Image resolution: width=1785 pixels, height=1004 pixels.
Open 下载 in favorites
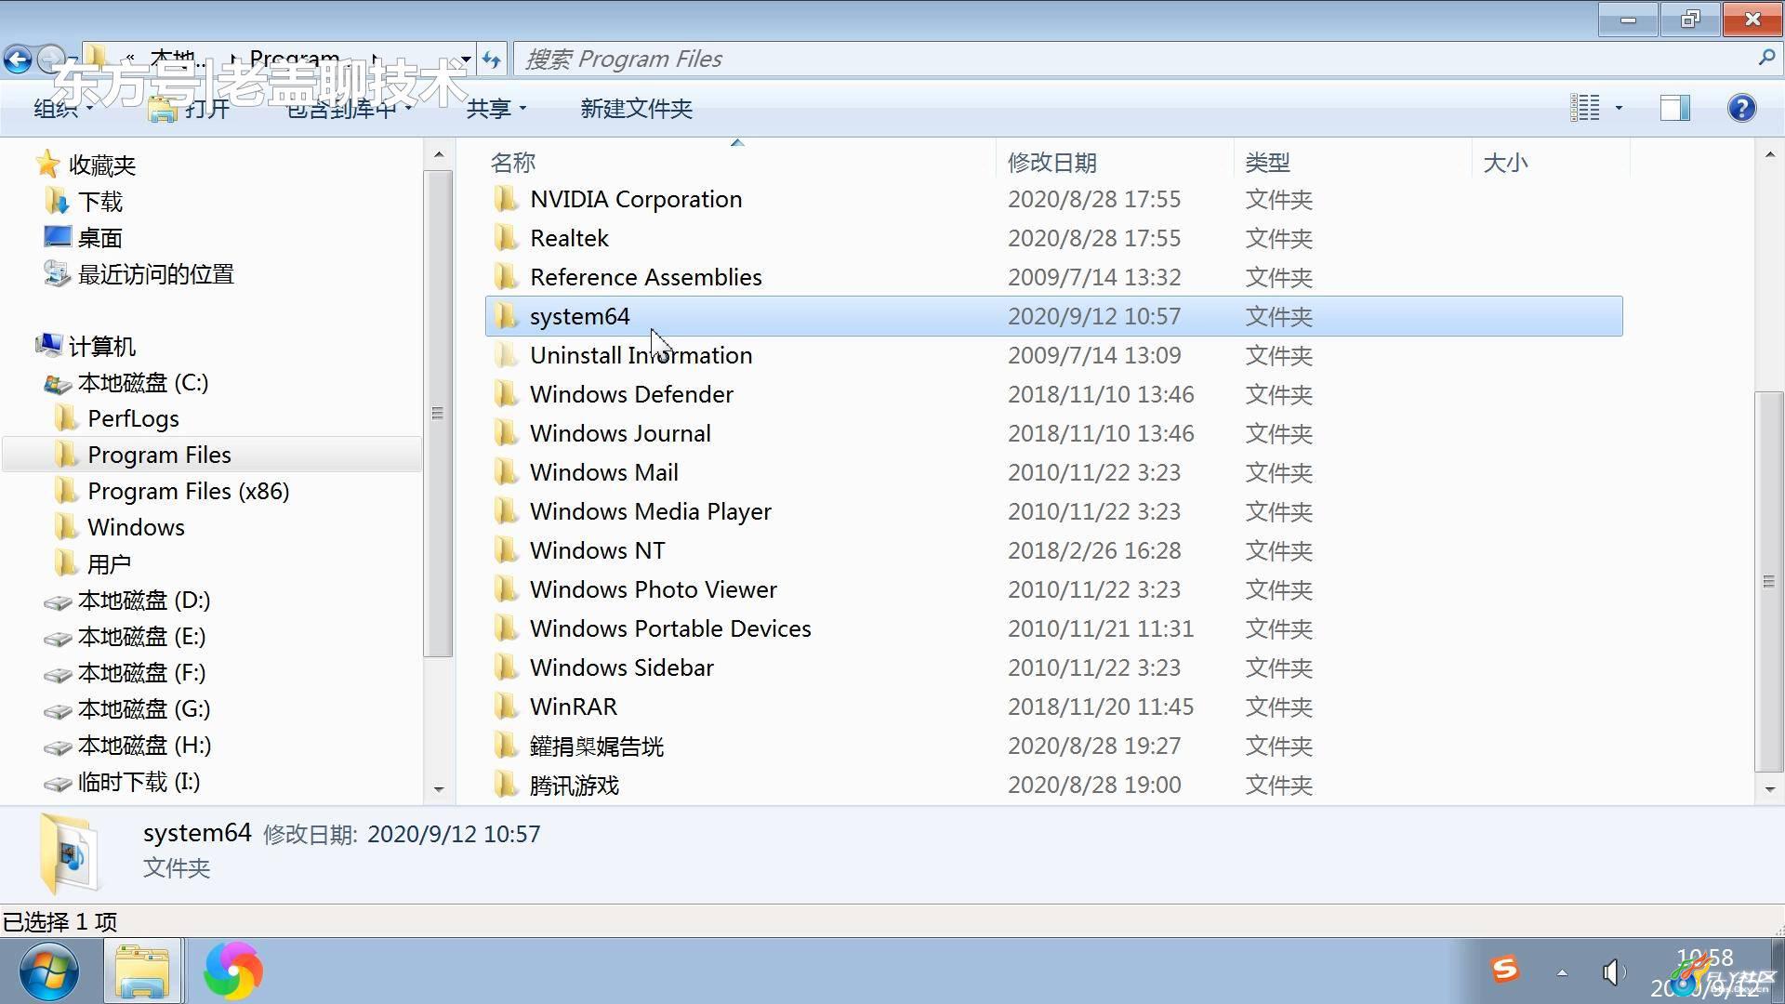point(84,202)
